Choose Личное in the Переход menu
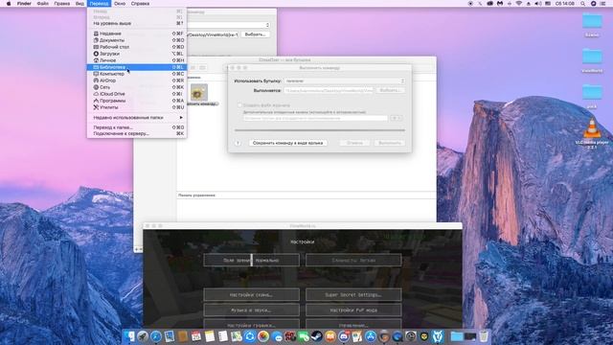Viewport: 613px width, 345px height. point(137,60)
